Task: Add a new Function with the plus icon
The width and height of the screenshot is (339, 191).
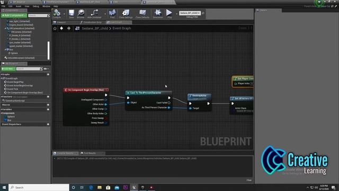Action: coord(48,97)
